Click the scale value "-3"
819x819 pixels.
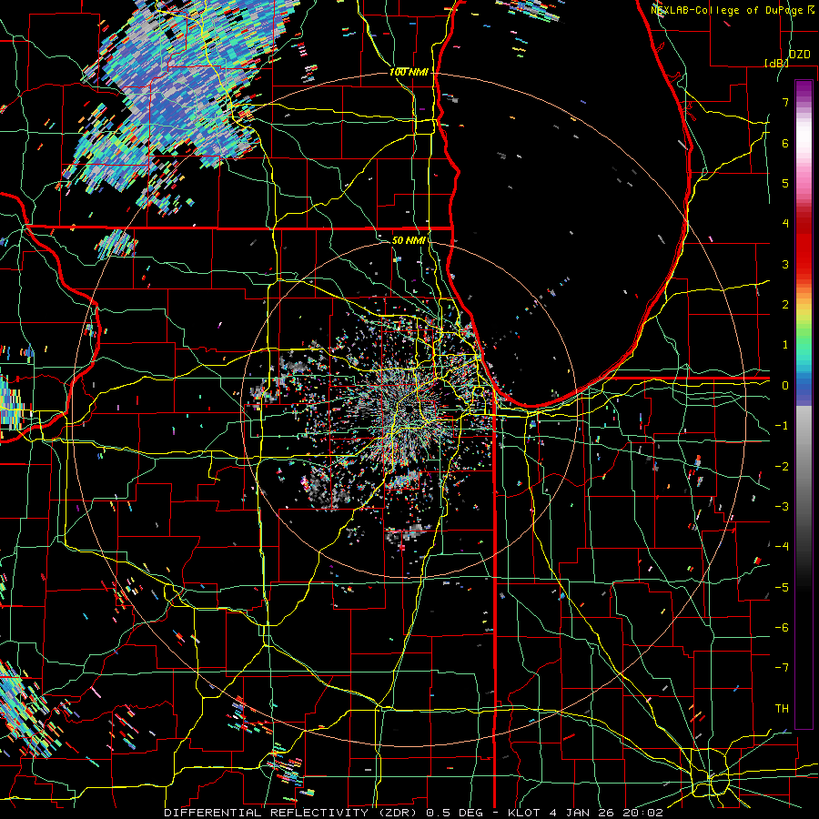(782, 507)
